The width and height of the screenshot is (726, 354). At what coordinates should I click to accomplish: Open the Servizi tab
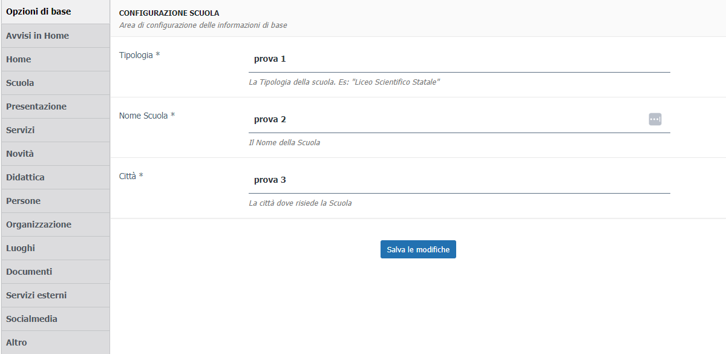tap(55, 130)
